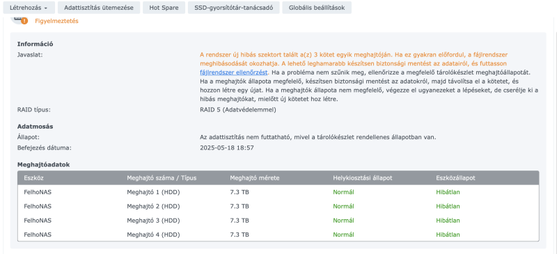The height and width of the screenshot is (254, 557).
Task: Click the RAID 5 (Adatvédelemmel) value text
Action: [x=238, y=110]
